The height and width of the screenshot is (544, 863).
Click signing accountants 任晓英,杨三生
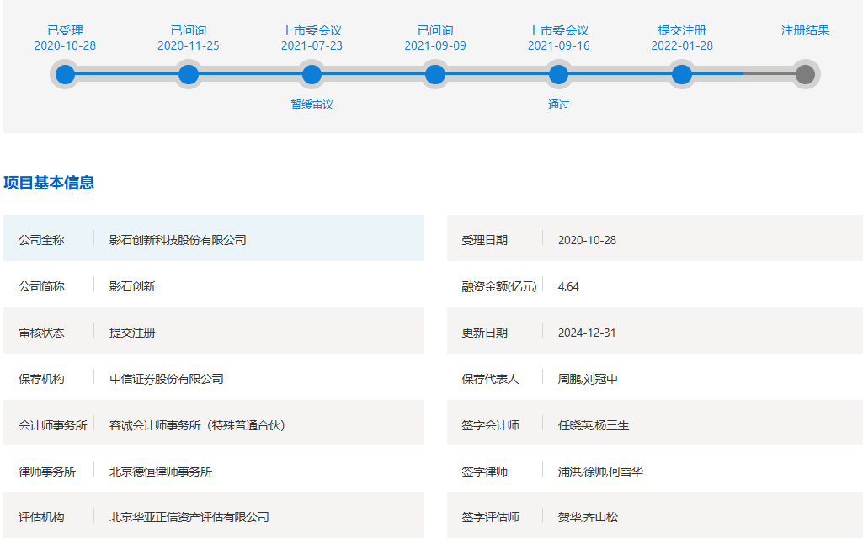point(593,425)
